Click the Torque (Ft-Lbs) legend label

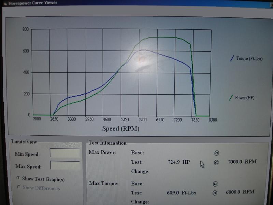coord(249,58)
